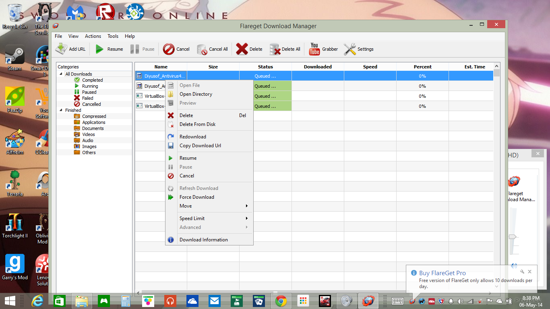Screen dimensions: 550x309
Task: Collapse the Finished tree node
Action: coord(61,110)
